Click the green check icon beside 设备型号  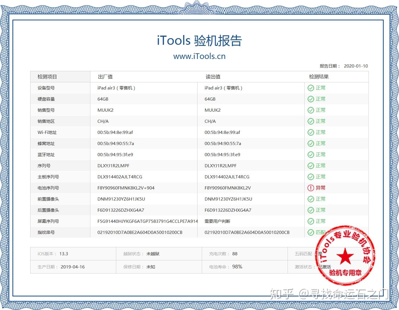pos(311,88)
